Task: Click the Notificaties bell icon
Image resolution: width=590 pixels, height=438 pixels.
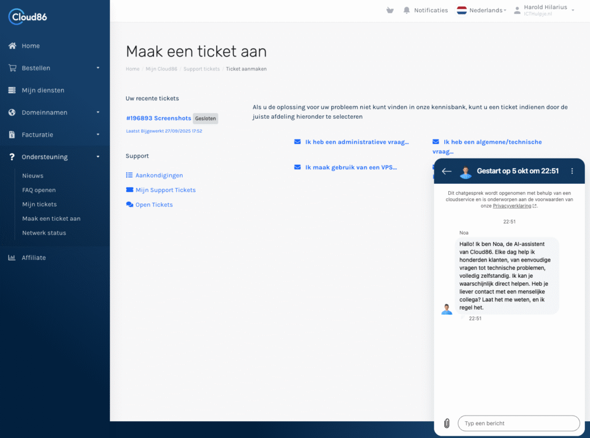Action: coord(407,10)
